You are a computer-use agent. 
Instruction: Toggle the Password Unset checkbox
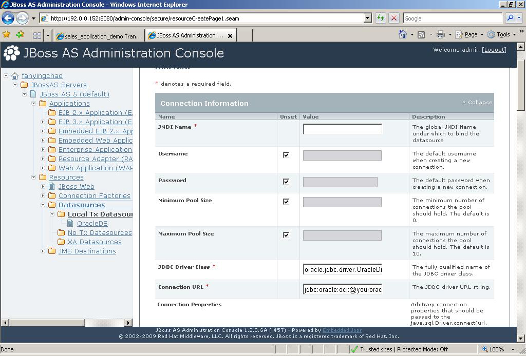click(x=286, y=181)
